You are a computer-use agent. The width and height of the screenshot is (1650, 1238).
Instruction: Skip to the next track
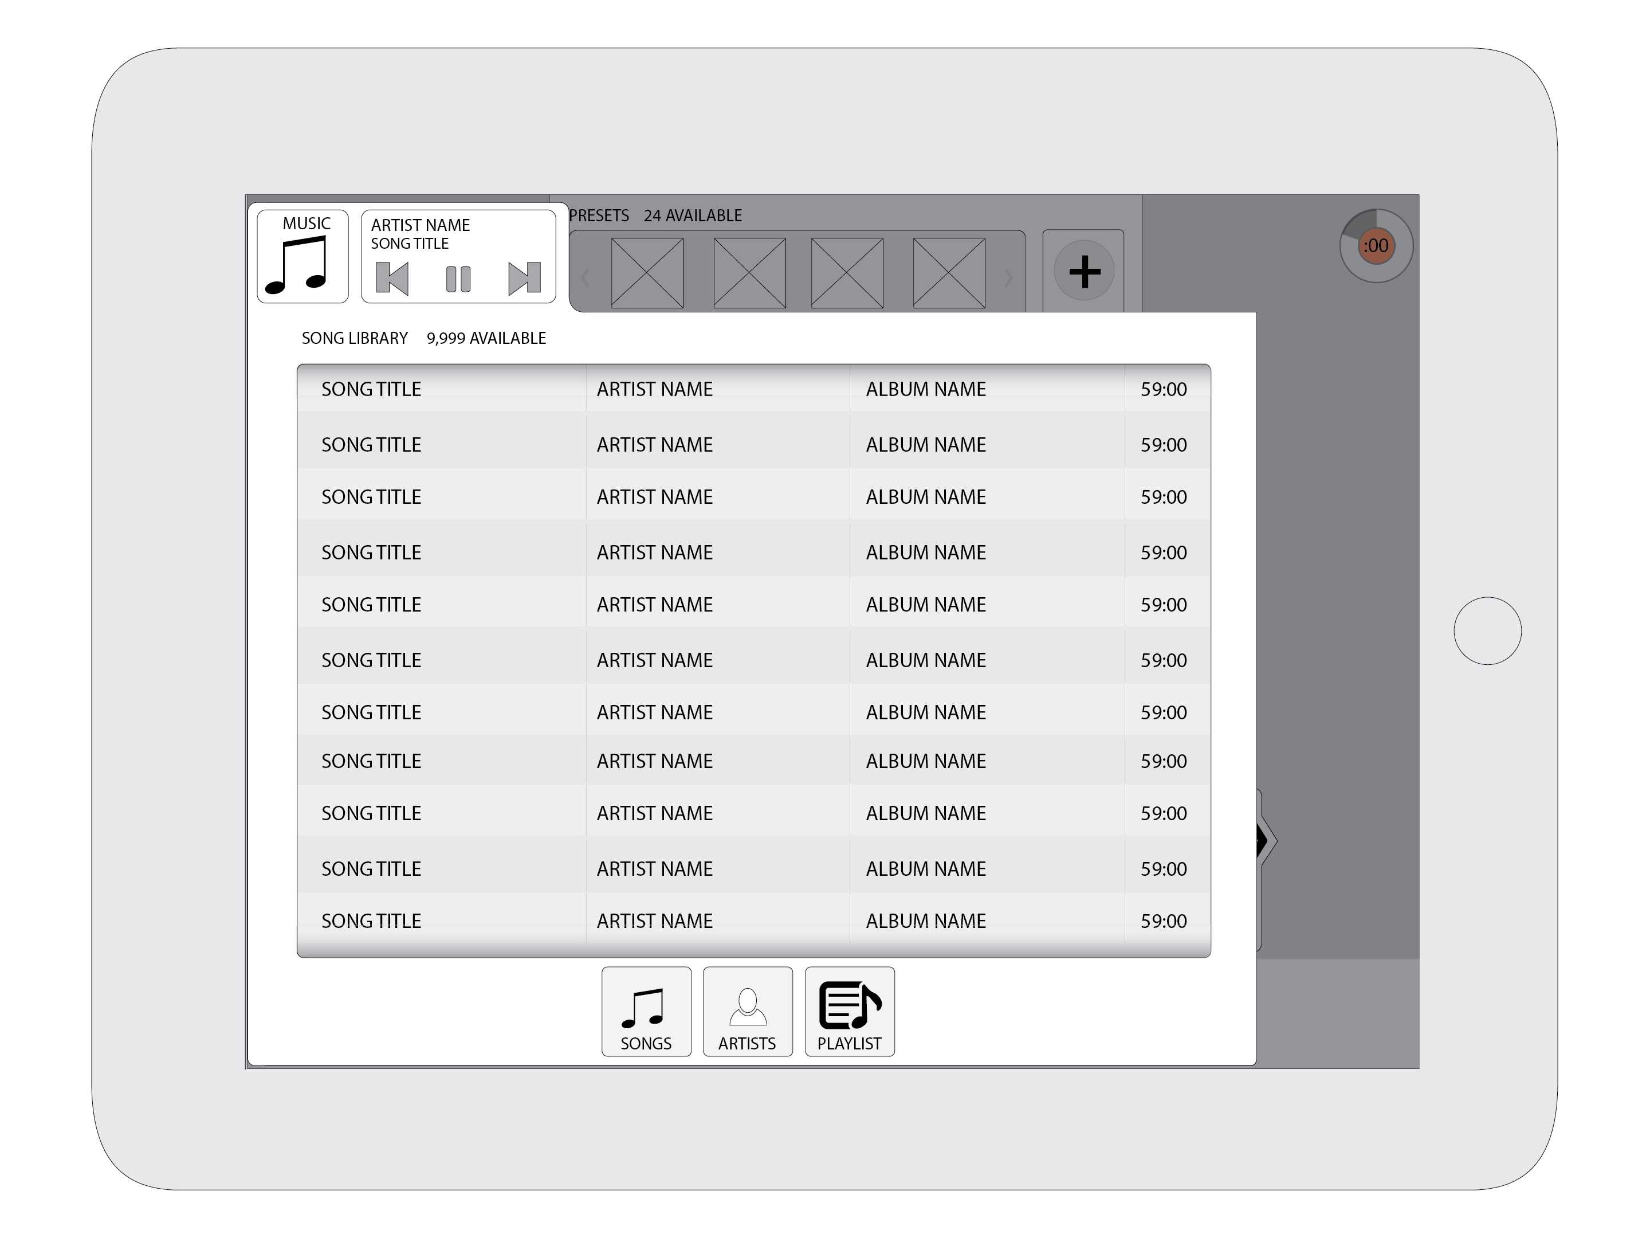(x=524, y=279)
